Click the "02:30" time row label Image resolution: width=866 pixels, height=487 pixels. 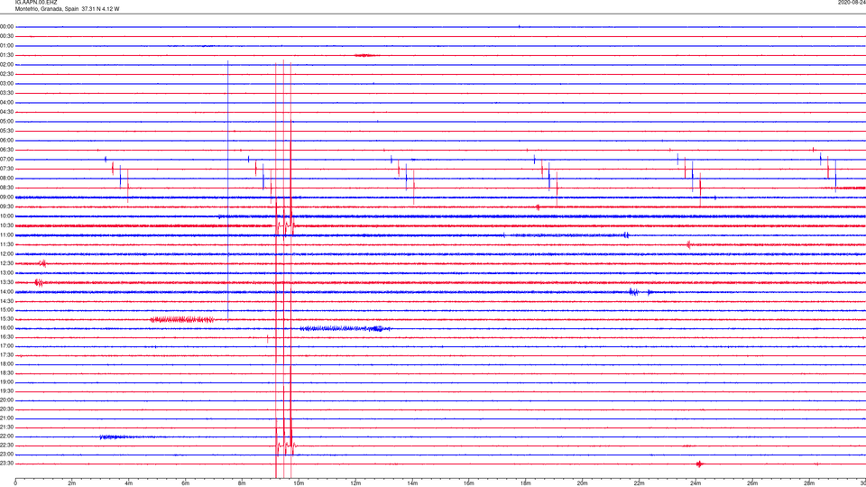click(7, 74)
